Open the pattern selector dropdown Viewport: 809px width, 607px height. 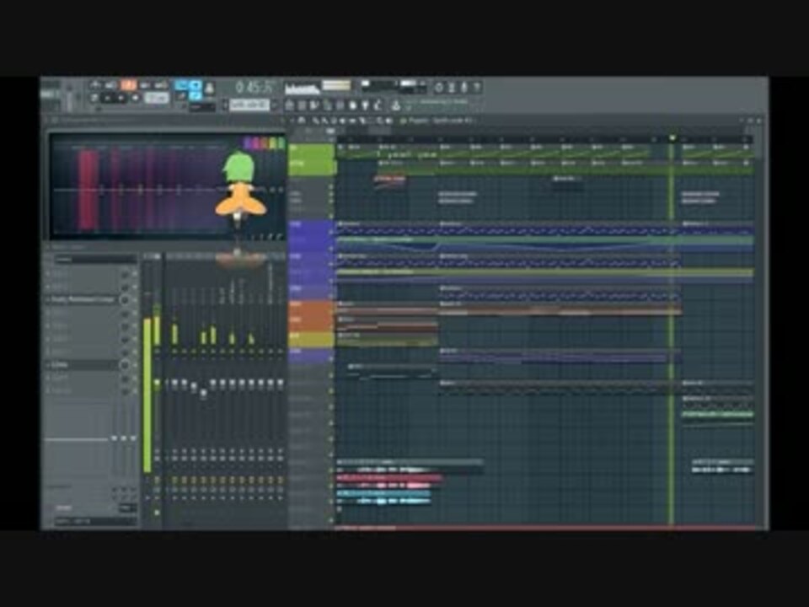[249, 105]
